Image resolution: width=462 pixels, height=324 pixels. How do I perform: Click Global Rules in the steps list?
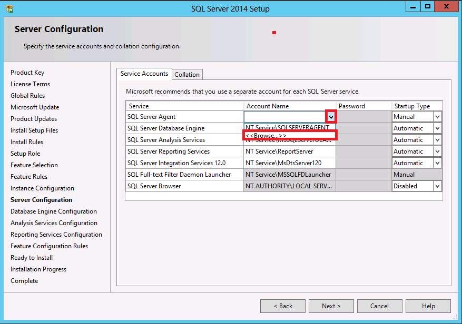[28, 96]
